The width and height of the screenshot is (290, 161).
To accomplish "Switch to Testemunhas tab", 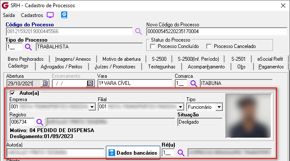I will [162, 67].
